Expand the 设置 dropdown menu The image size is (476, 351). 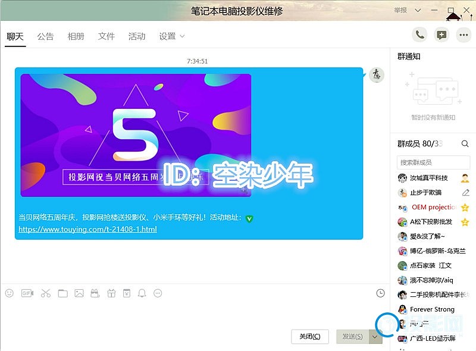[172, 36]
